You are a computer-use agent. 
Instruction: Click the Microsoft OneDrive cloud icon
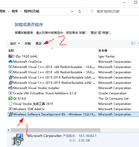point(10,61)
